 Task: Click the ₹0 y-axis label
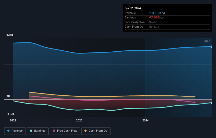coord(8,96)
